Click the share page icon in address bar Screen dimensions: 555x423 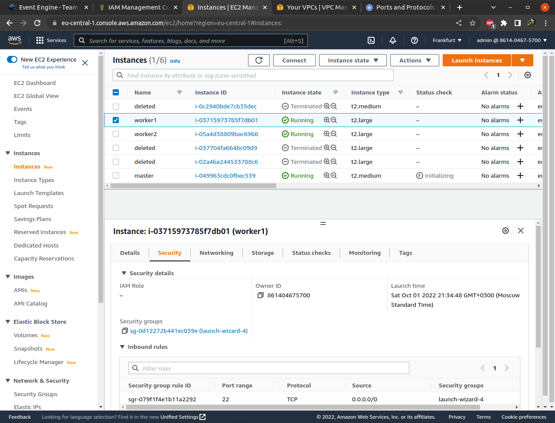pyautogui.click(x=459, y=23)
